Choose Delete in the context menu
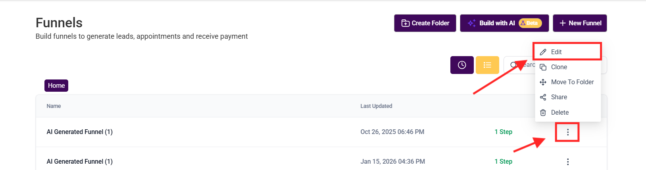Image resolution: width=646 pixels, height=170 pixels. [x=559, y=113]
